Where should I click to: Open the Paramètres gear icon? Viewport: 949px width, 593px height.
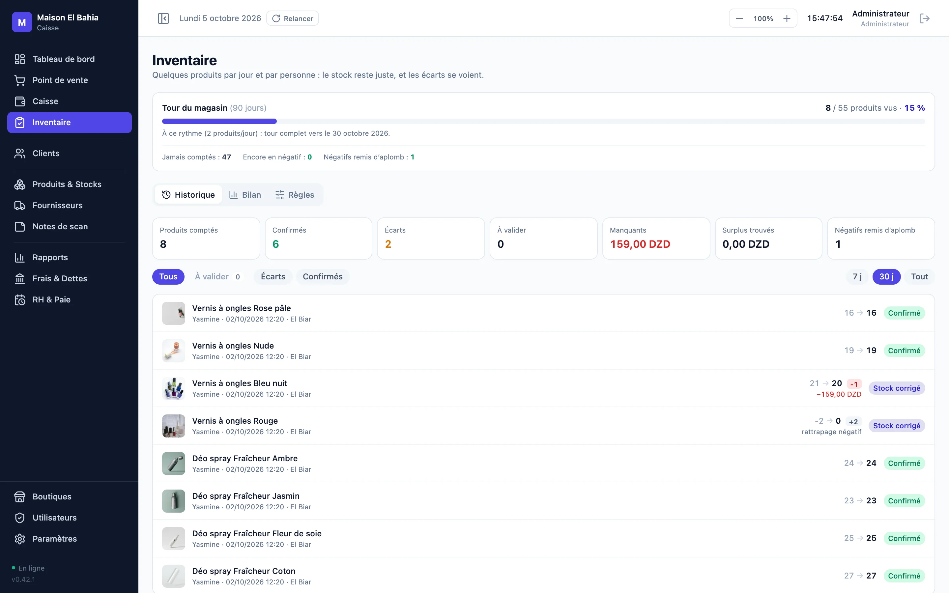[x=20, y=539]
